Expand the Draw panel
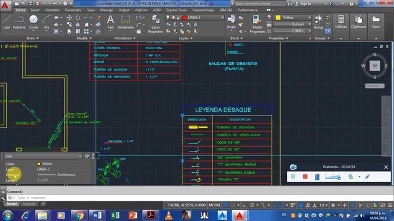This screenshot has width=394, height=221. click(x=33, y=38)
